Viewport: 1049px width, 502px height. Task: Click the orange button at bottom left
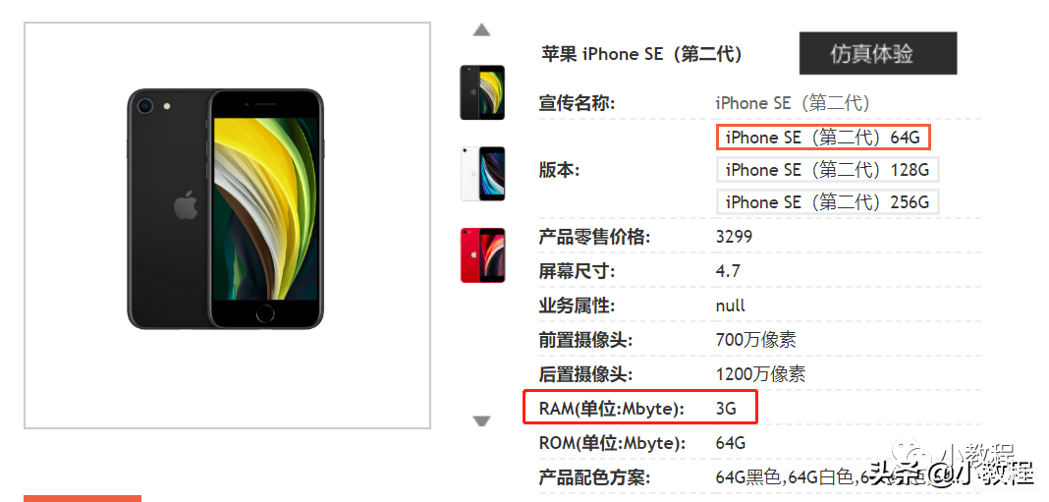pyautogui.click(x=83, y=499)
